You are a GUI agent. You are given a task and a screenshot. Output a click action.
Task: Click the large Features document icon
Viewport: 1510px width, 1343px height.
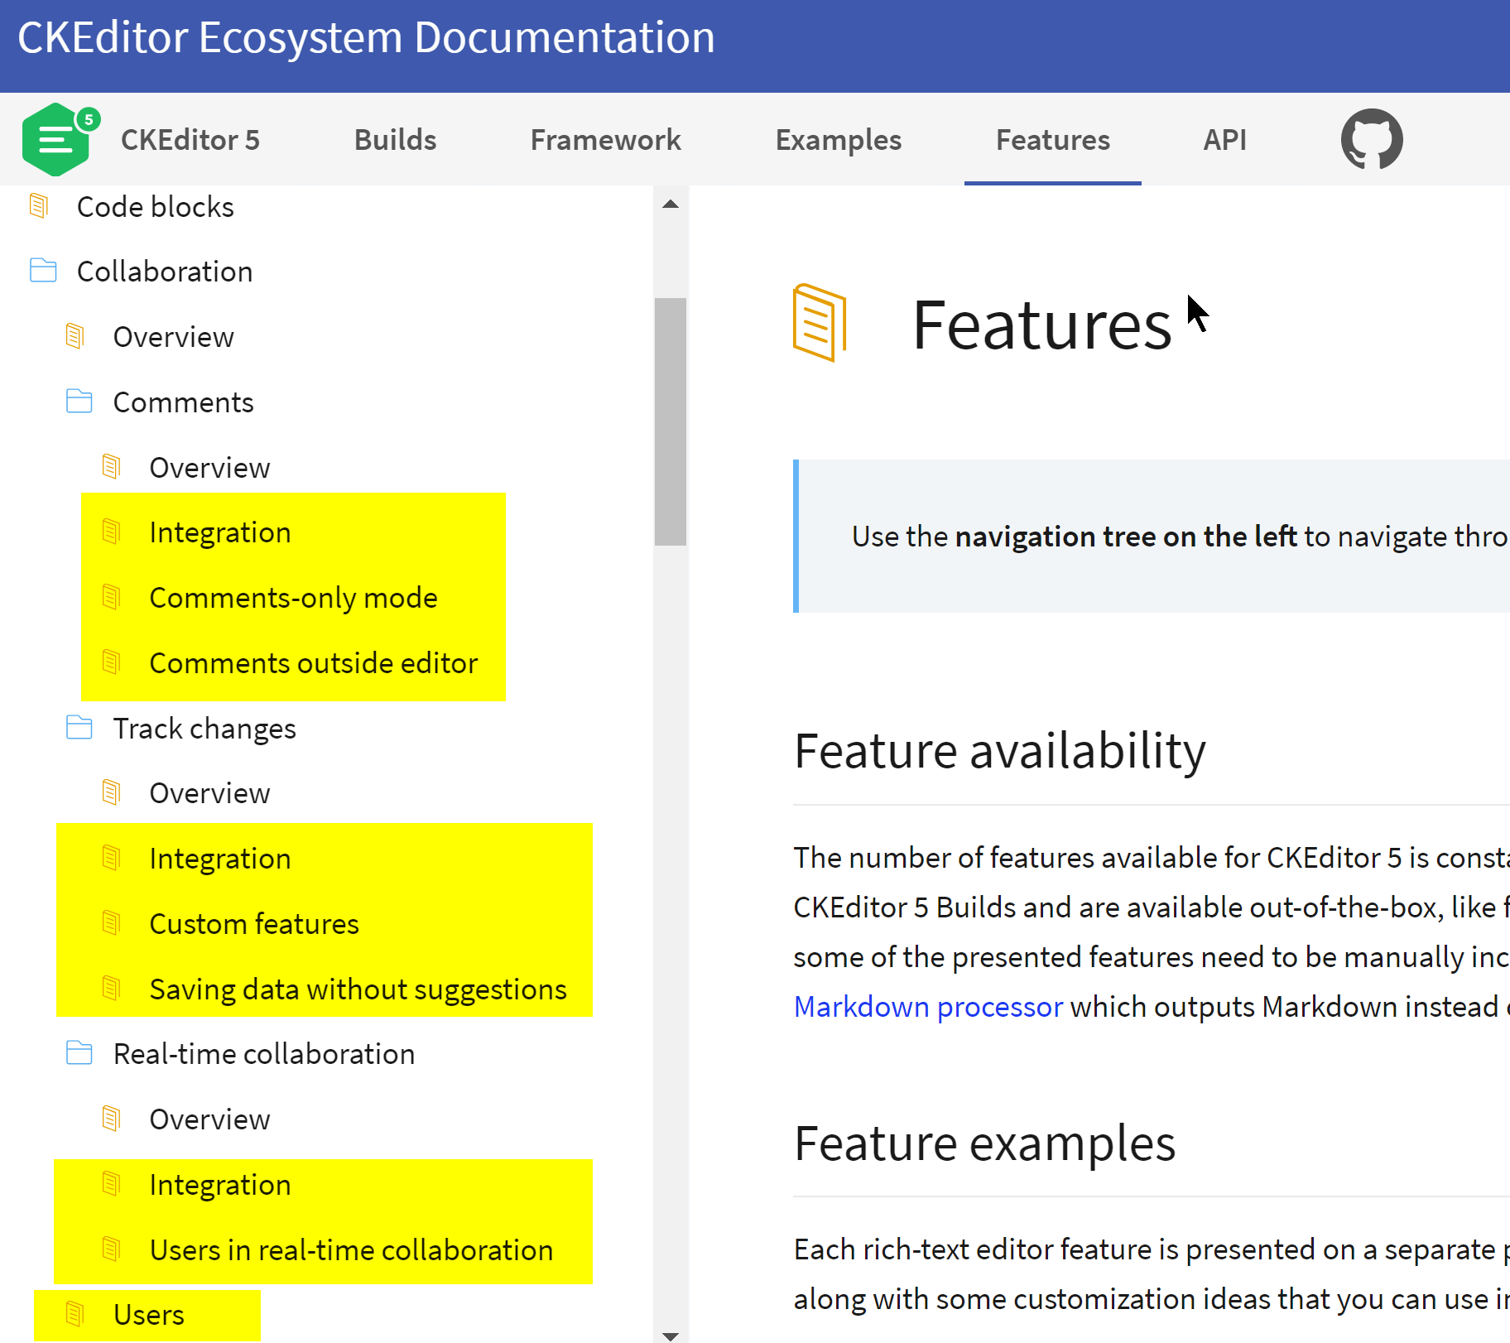click(820, 323)
